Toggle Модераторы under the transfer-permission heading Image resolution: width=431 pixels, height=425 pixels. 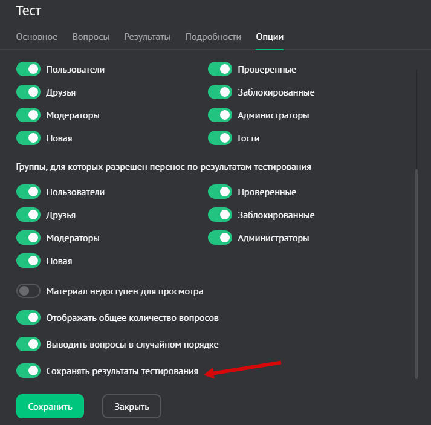28,238
